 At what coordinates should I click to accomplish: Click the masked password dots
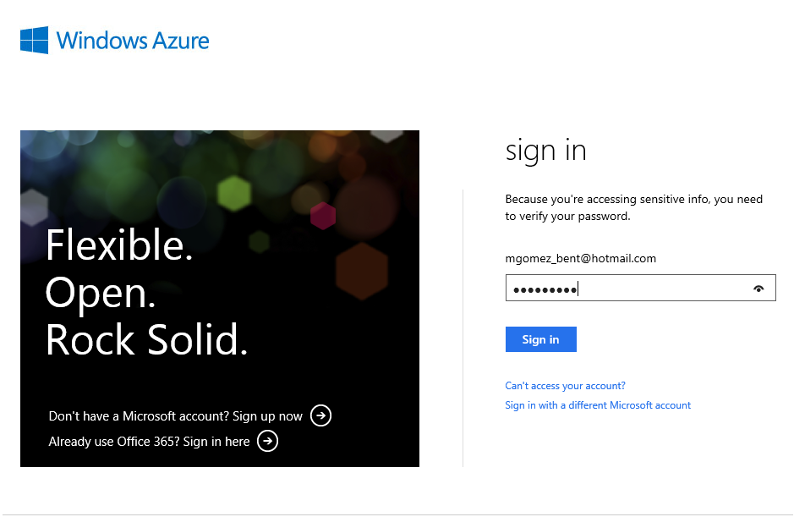point(545,290)
